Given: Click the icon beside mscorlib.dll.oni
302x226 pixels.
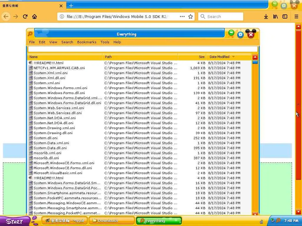Looking at the screenshot, I should tap(31, 158).
